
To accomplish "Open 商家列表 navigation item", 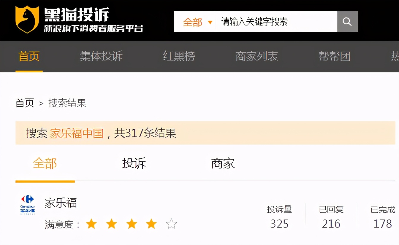I will pyautogui.click(x=257, y=56).
